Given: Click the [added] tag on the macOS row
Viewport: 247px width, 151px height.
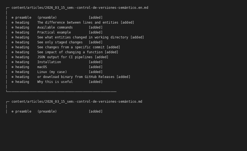Looking at the screenshot, I should pyautogui.click(x=96, y=67).
